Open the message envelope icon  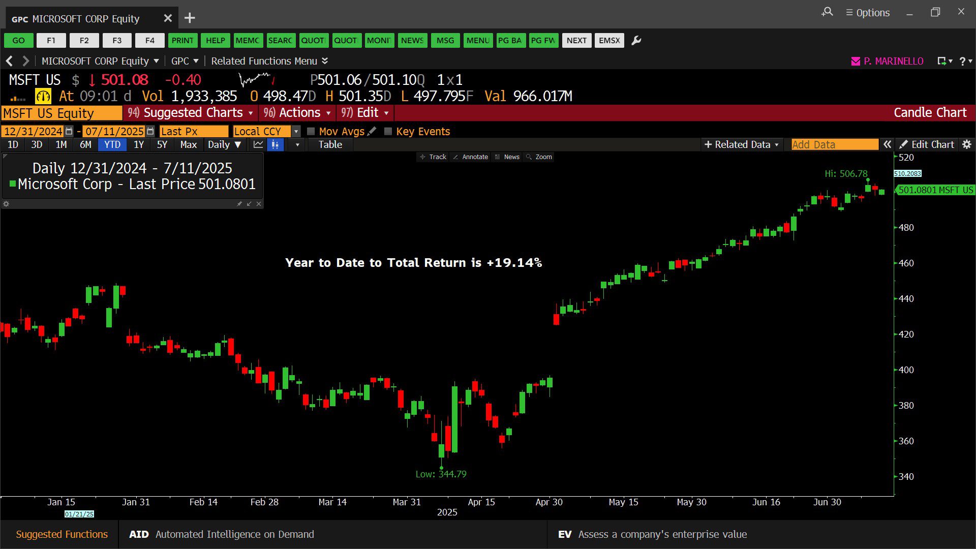pos(856,61)
